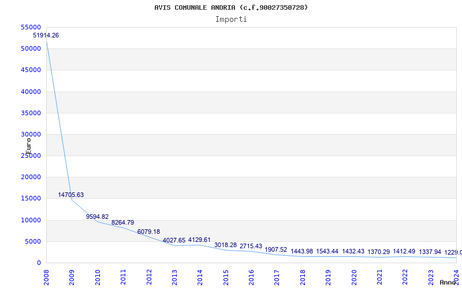Select the 1337.94 data label
The image size is (462, 288).
(x=430, y=252)
